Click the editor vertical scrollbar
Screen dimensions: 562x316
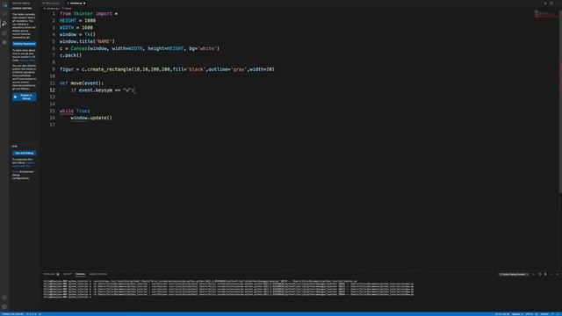(560, 102)
